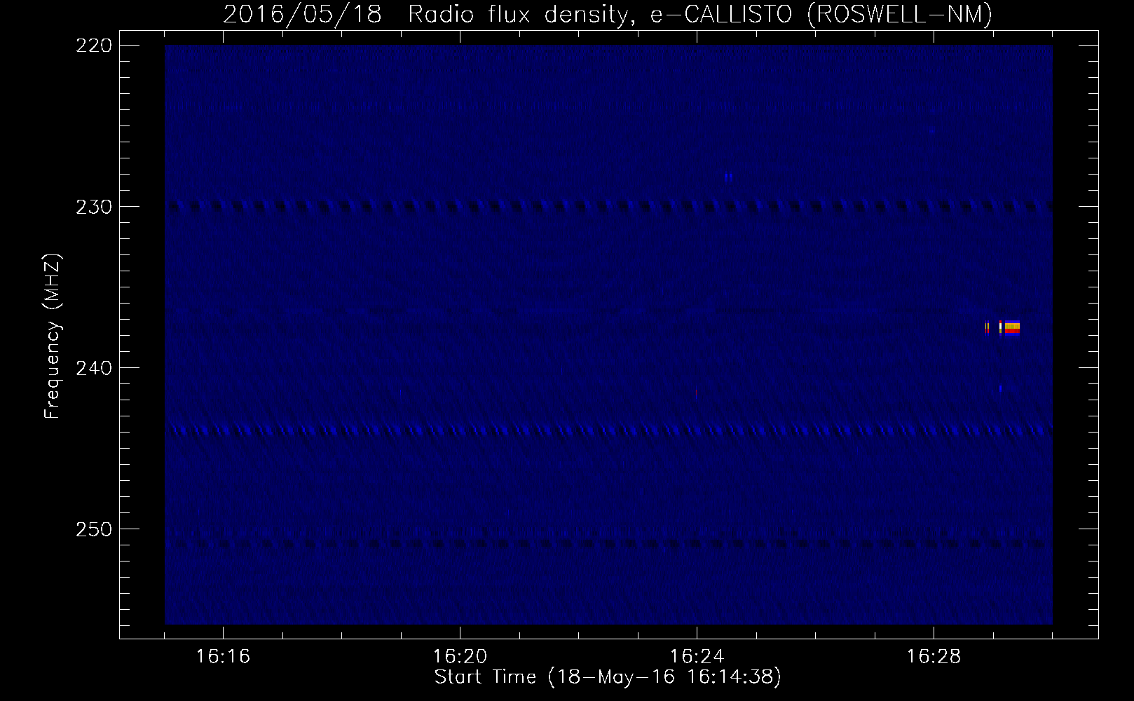Click the 250 frequency tick label

click(x=93, y=529)
